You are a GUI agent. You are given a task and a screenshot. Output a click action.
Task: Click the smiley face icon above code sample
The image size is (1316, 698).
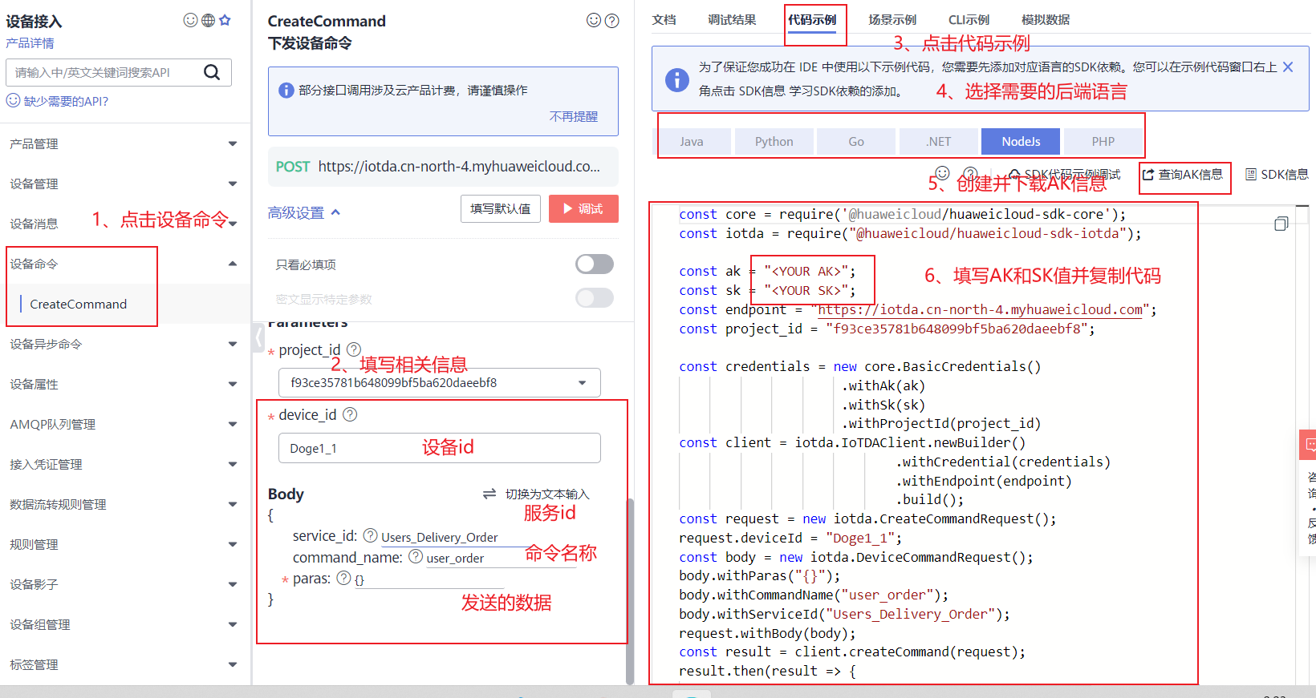[x=942, y=173]
